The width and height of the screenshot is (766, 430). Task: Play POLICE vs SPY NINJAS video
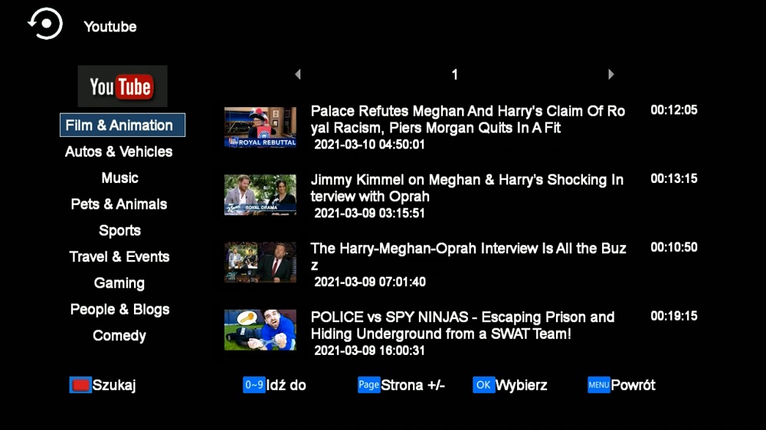pyautogui.click(x=462, y=325)
